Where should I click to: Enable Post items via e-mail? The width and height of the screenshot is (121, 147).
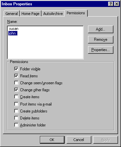16,104
